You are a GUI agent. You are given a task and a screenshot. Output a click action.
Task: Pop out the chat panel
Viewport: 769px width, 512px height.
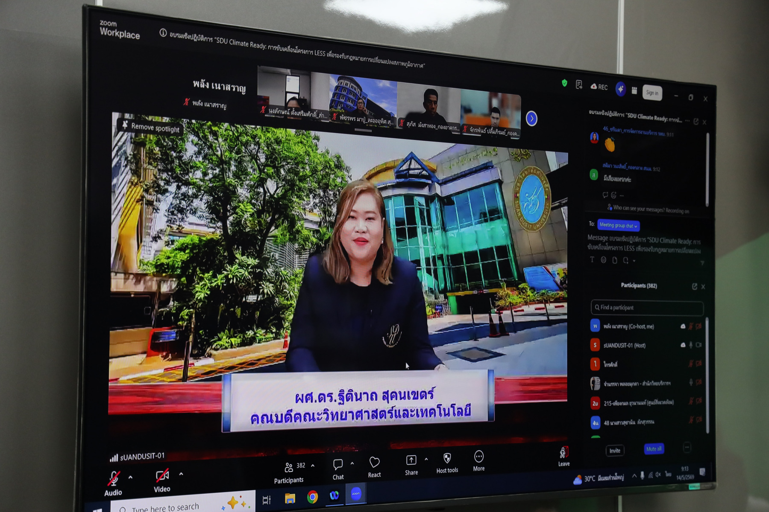pos(696,122)
